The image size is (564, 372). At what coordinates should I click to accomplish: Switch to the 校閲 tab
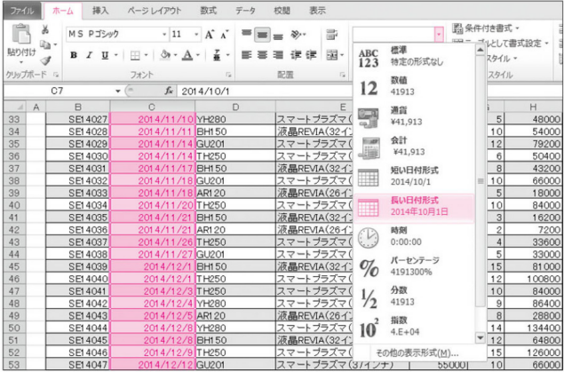(x=282, y=11)
